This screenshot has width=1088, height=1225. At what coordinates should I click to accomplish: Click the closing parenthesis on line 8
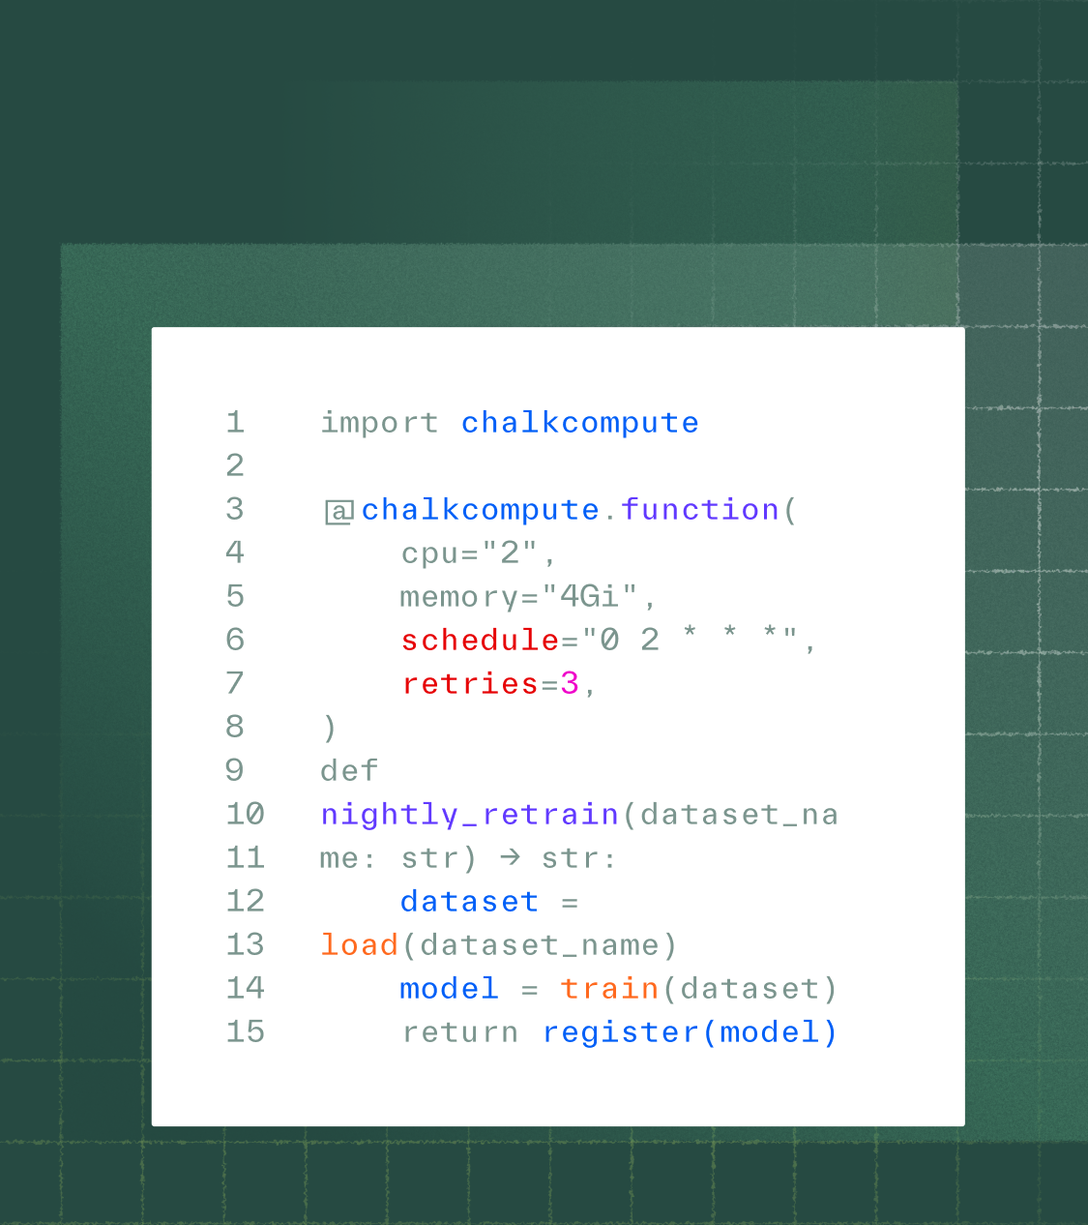(x=330, y=728)
